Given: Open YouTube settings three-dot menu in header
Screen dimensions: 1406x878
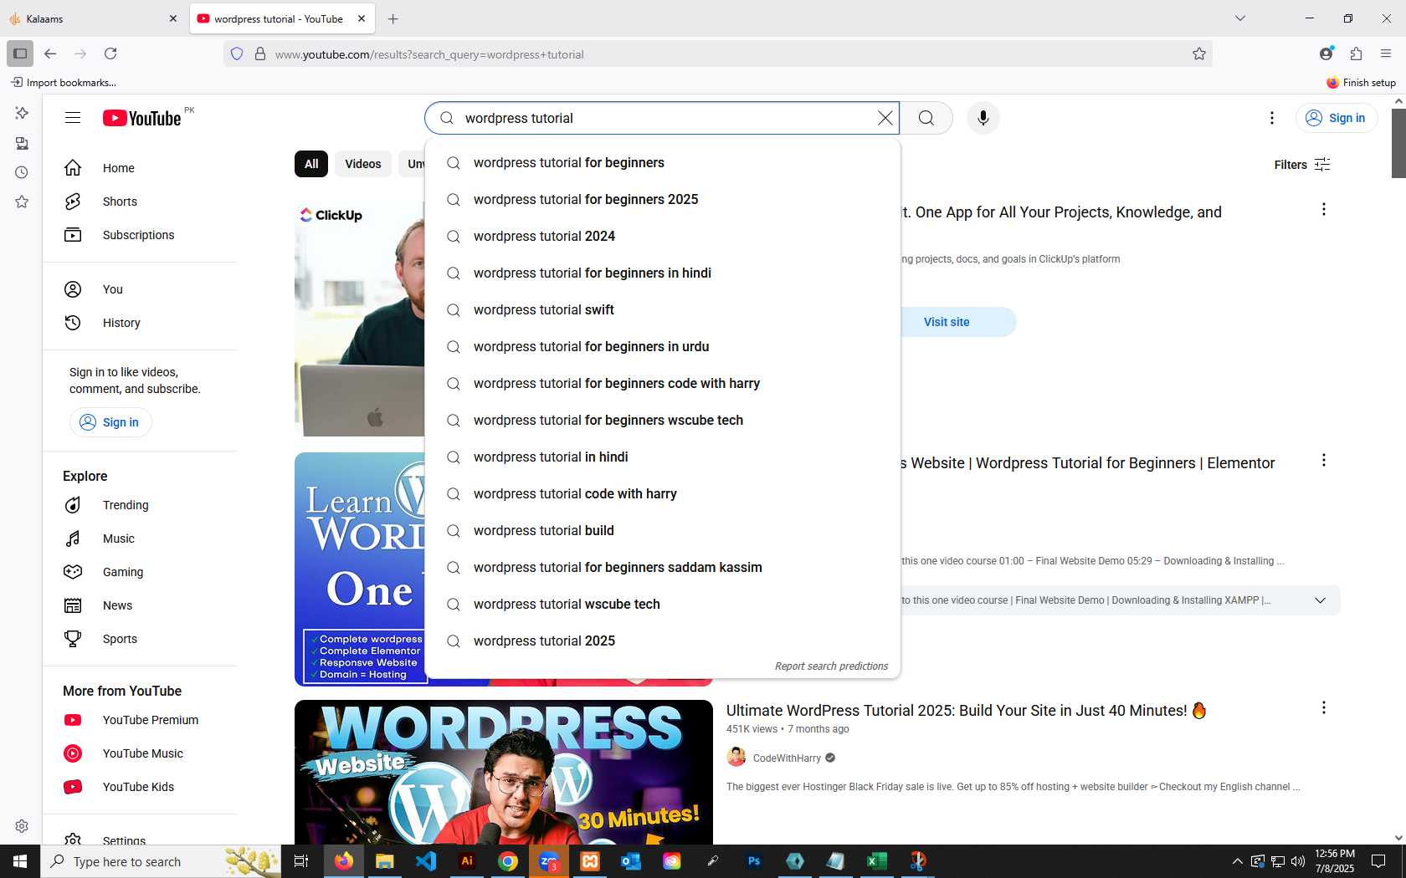Looking at the screenshot, I should coord(1272,118).
